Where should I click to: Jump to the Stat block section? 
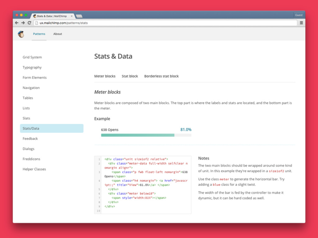click(x=130, y=76)
